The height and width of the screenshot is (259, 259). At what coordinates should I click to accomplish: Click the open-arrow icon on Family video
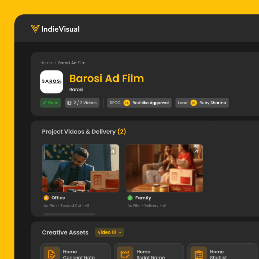[x=196, y=151]
